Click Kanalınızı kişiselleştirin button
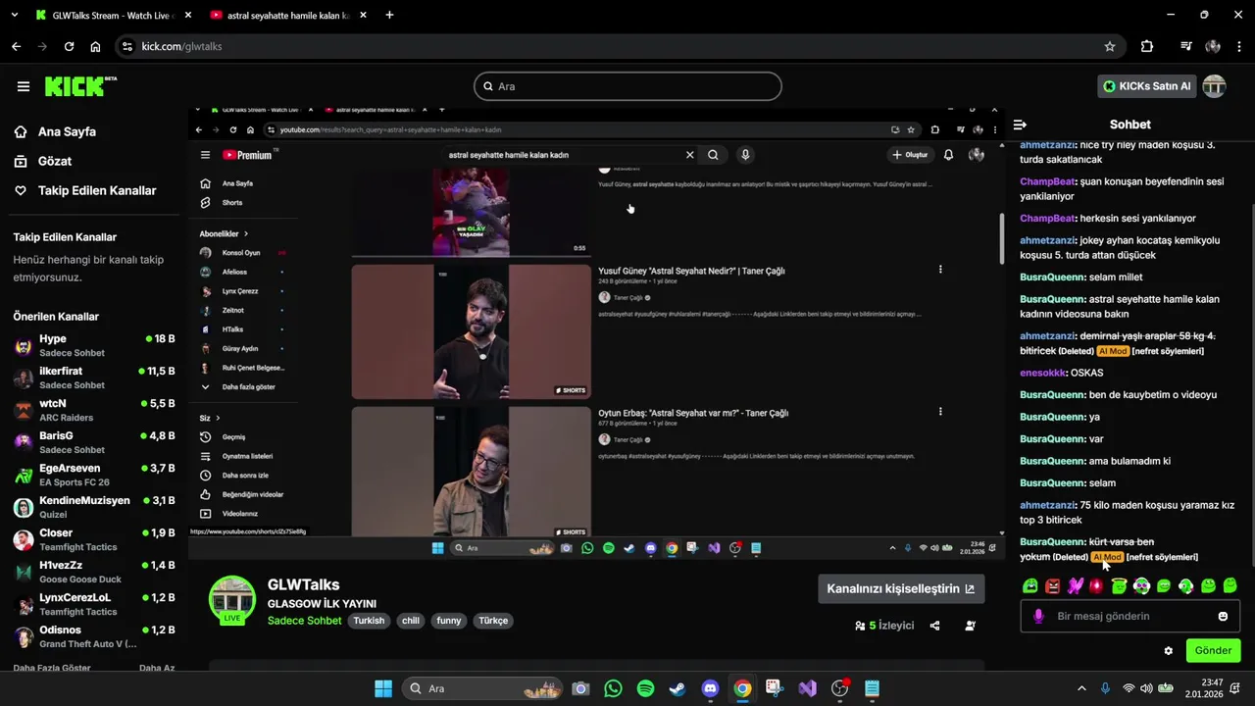 tap(901, 588)
